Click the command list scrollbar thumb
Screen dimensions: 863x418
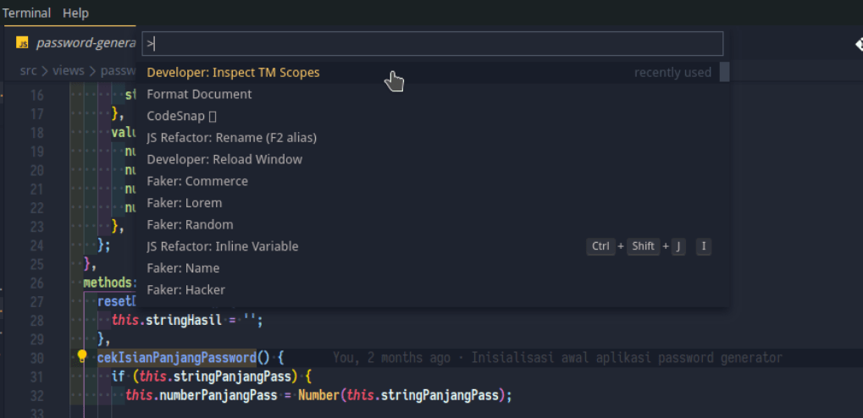725,73
